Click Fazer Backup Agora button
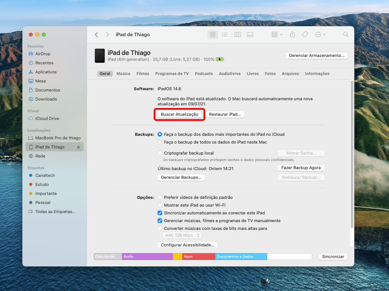389x291 pixels. (x=301, y=168)
